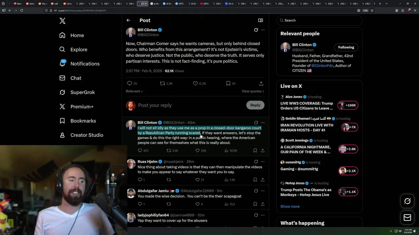Click the 62.1K Views count

[174, 71]
